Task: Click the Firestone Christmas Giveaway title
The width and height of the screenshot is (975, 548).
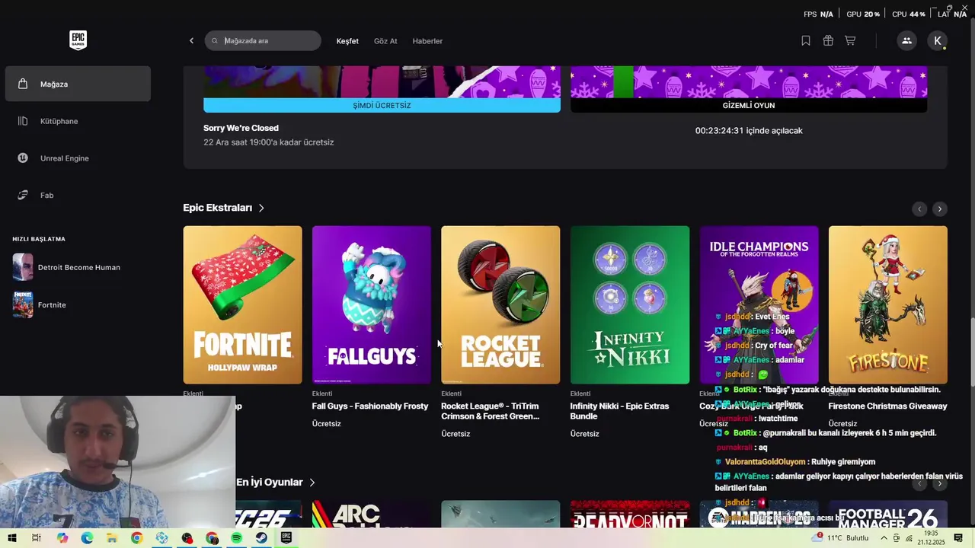Action: point(888,406)
